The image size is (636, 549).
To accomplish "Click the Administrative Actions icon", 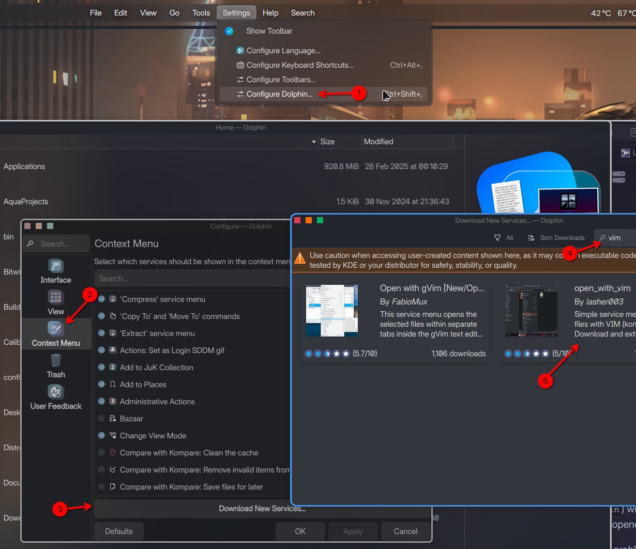I will coord(113,401).
